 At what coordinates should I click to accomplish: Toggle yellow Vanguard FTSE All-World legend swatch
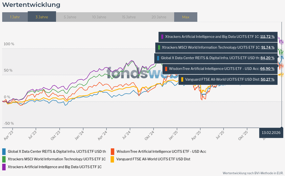click(112, 159)
